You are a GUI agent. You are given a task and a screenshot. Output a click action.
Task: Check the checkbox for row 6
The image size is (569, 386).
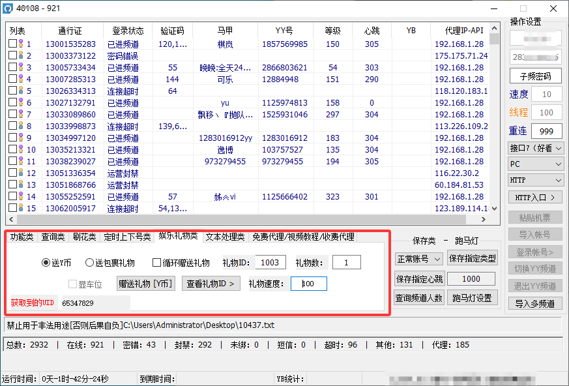tap(12, 102)
